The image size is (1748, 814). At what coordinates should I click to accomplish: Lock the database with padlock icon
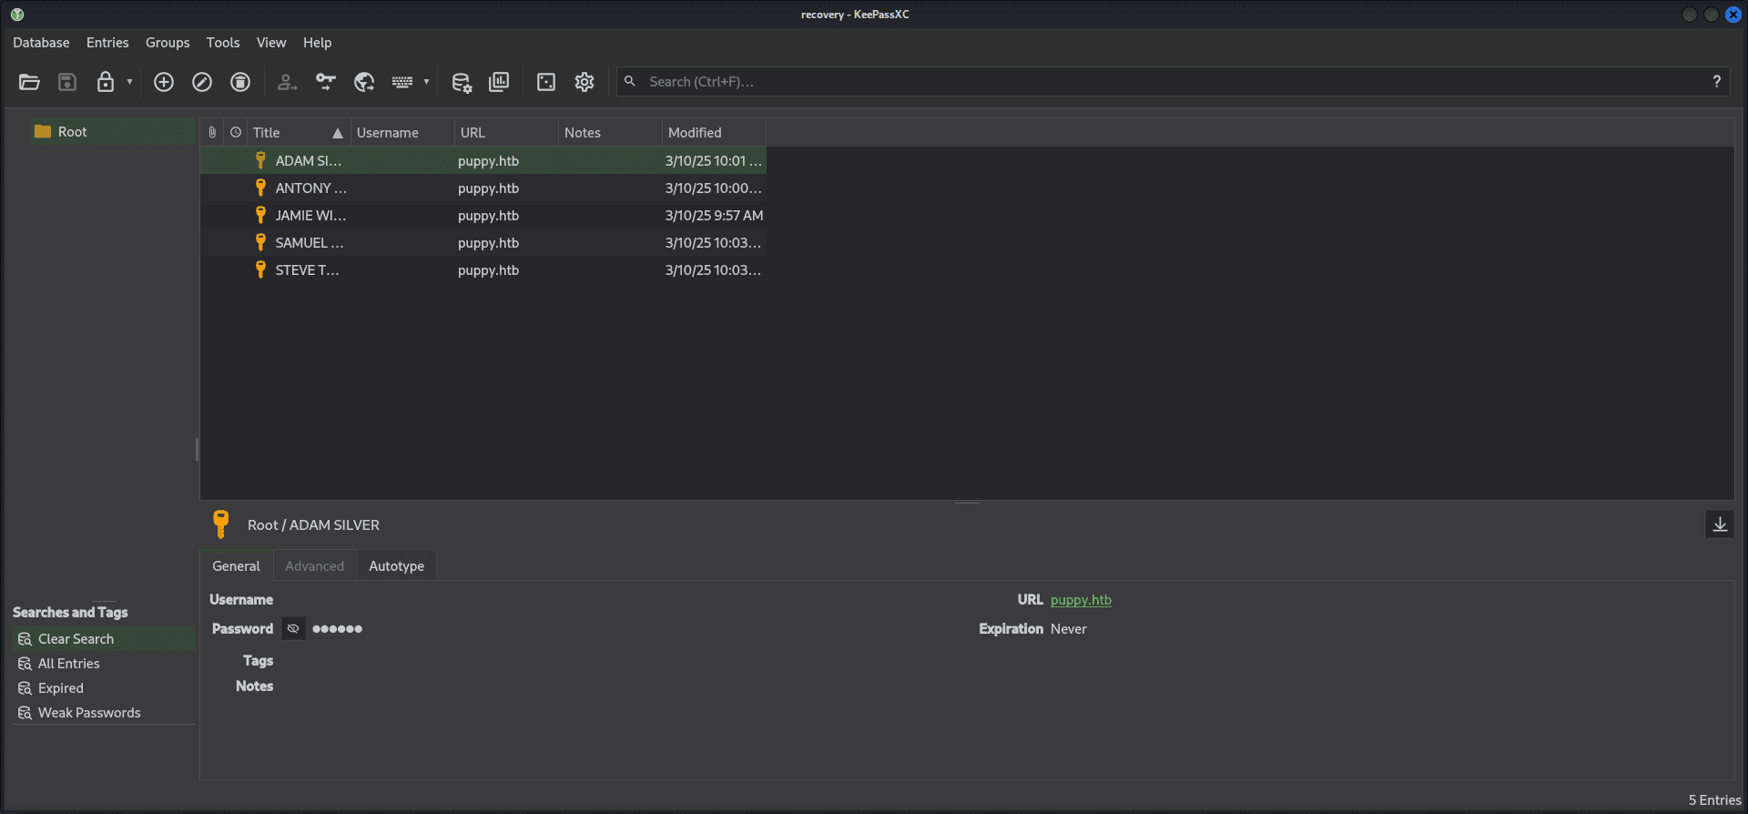click(106, 82)
